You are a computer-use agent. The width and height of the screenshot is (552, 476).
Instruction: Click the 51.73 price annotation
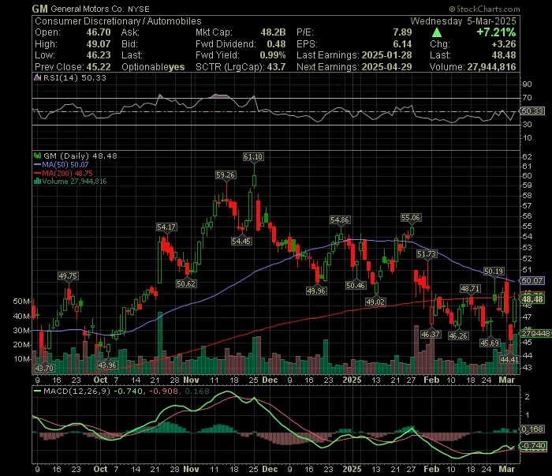click(427, 253)
